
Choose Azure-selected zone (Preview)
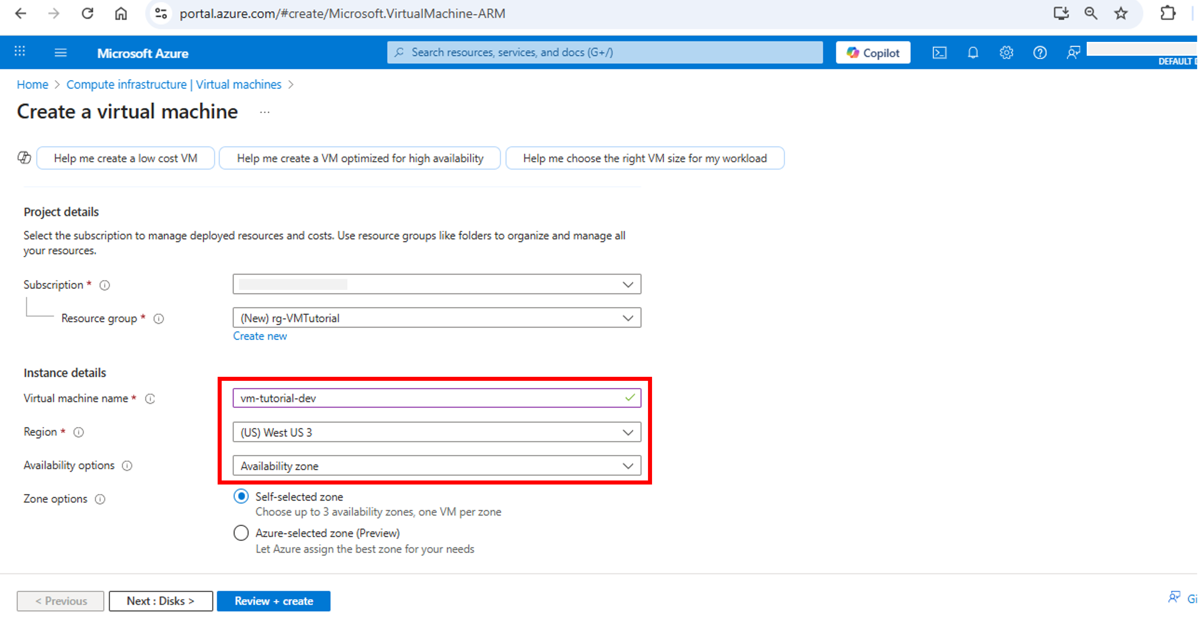pyautogui.click(x=241, y=532)
